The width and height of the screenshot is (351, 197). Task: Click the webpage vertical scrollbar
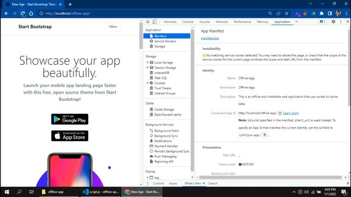click(141, 36)
